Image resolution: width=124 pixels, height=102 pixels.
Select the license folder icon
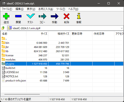tap(3, 55)
